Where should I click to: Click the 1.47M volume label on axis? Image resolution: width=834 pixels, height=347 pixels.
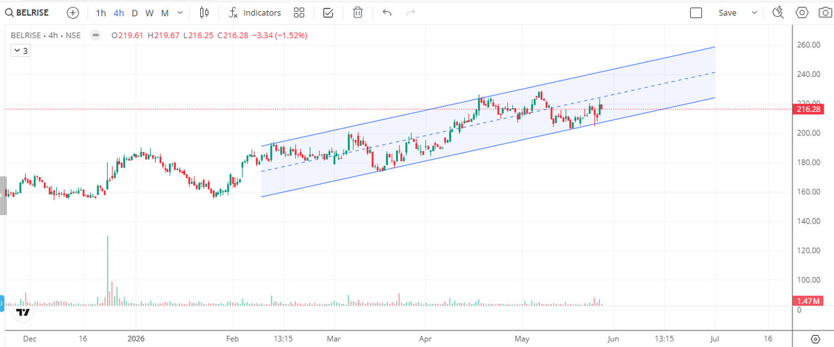pyautogui.click(x=808, y=301)
